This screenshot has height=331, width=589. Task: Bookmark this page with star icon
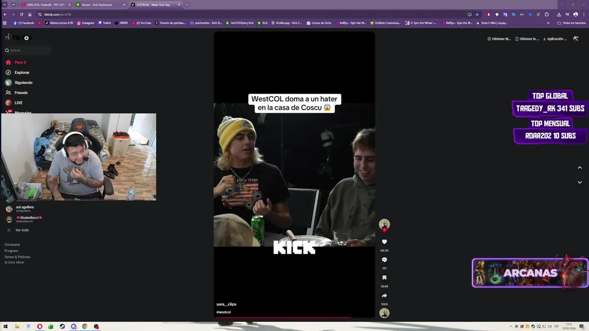point(477,14)
